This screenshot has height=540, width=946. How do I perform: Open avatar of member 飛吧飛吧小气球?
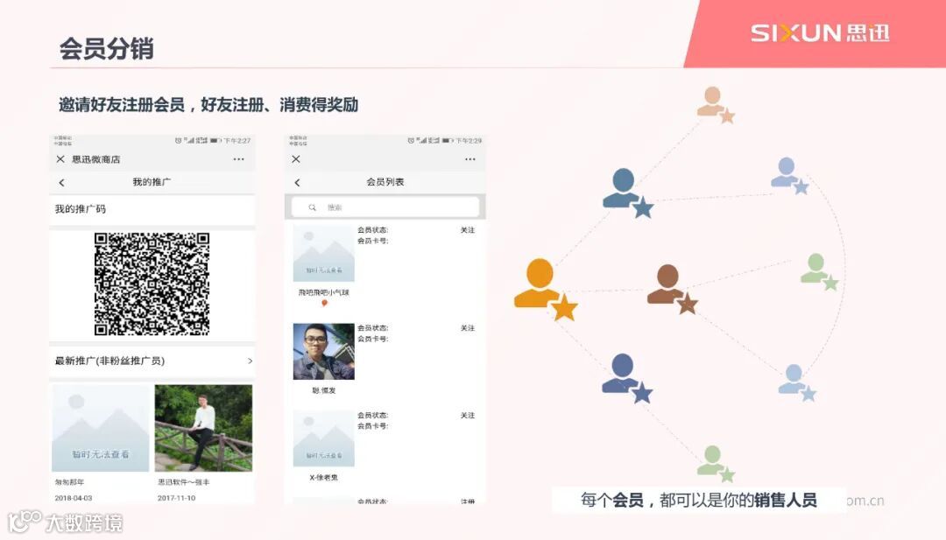(323, 254)
